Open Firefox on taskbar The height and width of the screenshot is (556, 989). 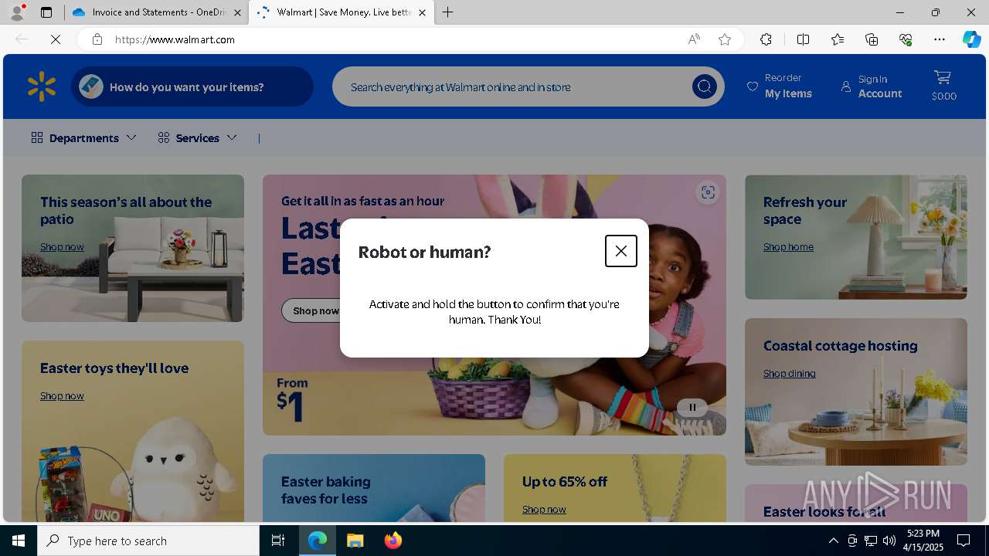[x=393, y=541]
